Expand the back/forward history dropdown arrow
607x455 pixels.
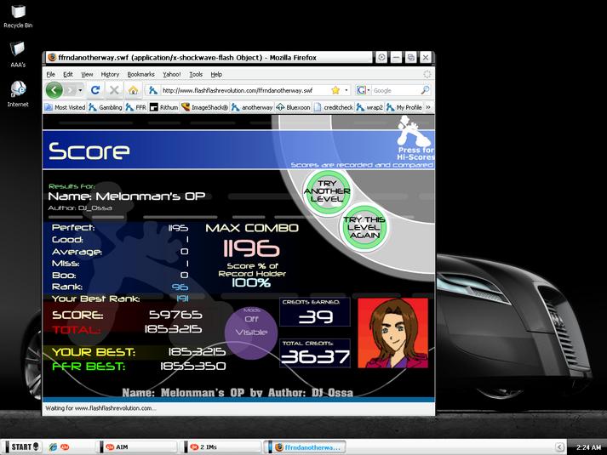click(x=80, y=90)
